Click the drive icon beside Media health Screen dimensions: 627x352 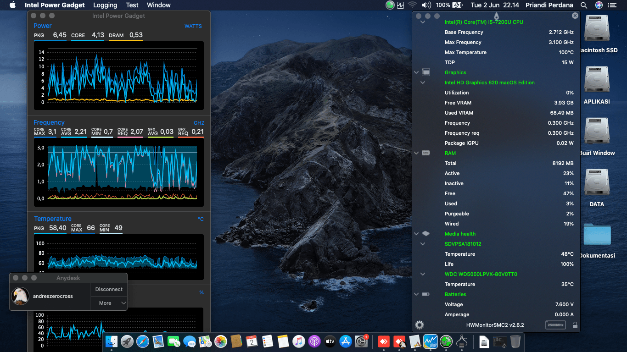(x=425, y=234)
